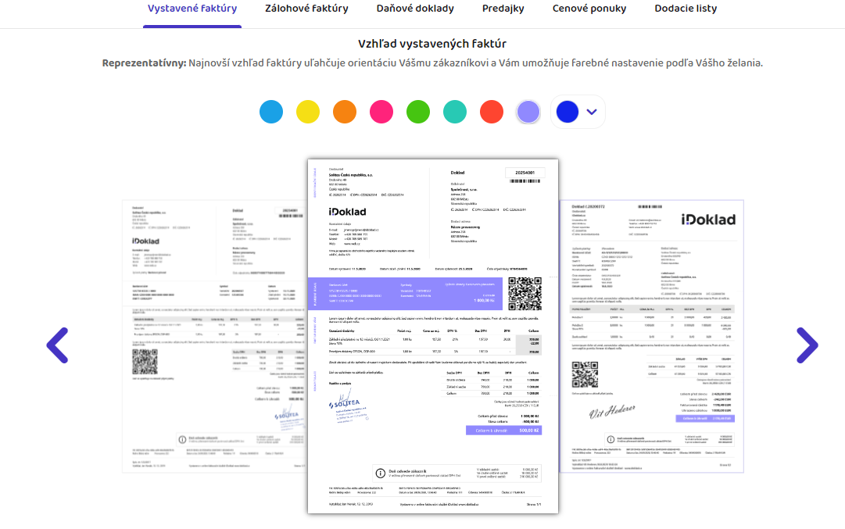Select the left invoice template preview
The height and width of the screenshot is (529, 845).
tap(211, 336)
